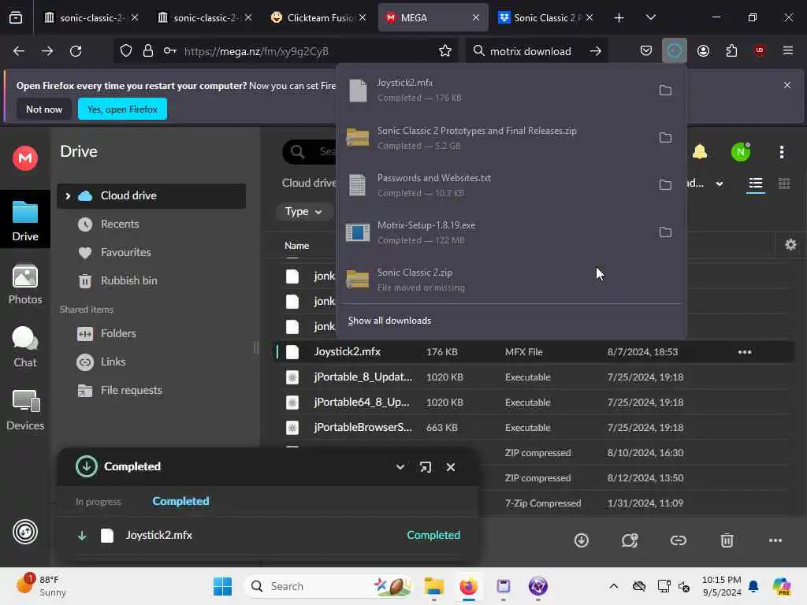
Task: Open the Drive section in sidebar
Action: click(24, 221)
